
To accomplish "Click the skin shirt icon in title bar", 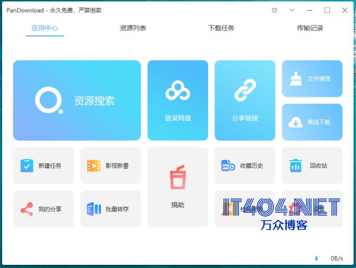I will [274, 10].
